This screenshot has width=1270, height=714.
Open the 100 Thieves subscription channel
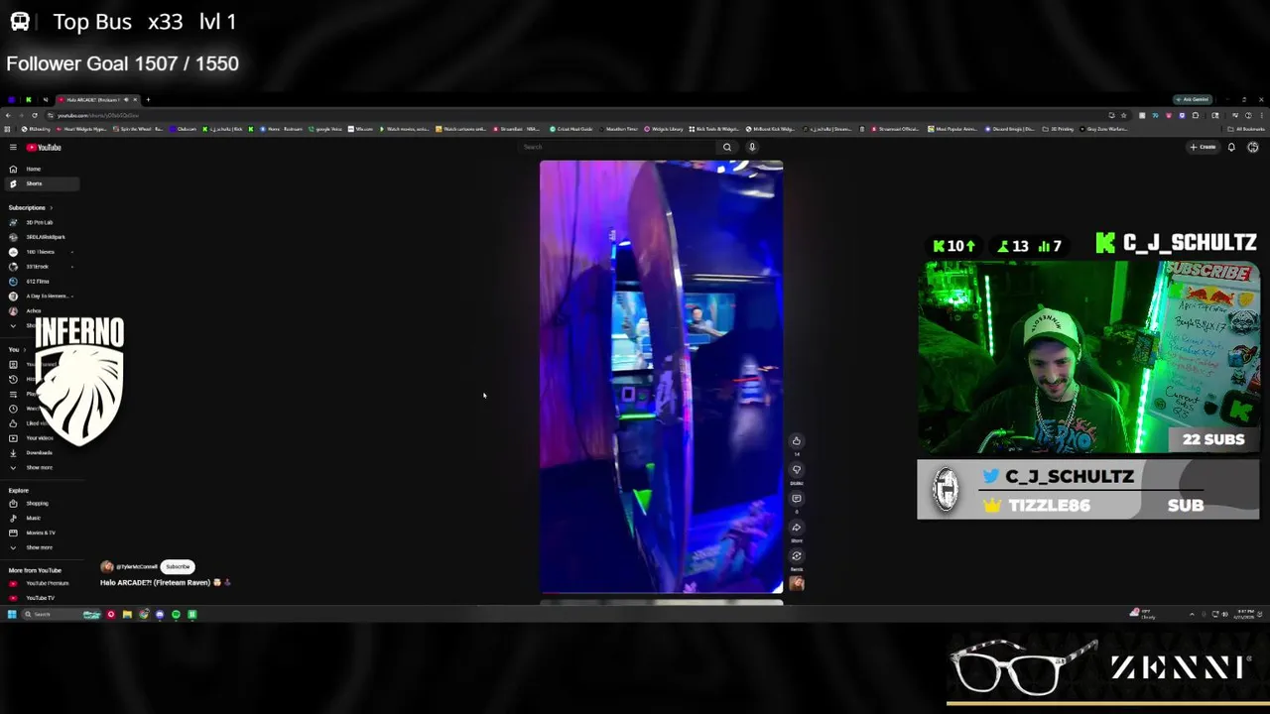40,252
